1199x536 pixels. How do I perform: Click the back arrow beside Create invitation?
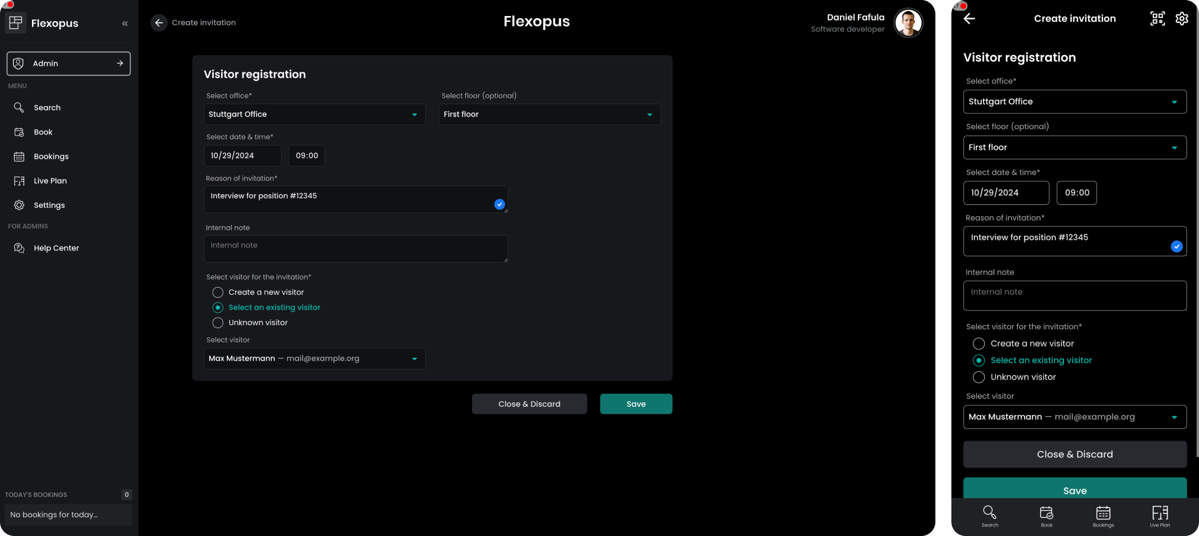click(159, 23)
